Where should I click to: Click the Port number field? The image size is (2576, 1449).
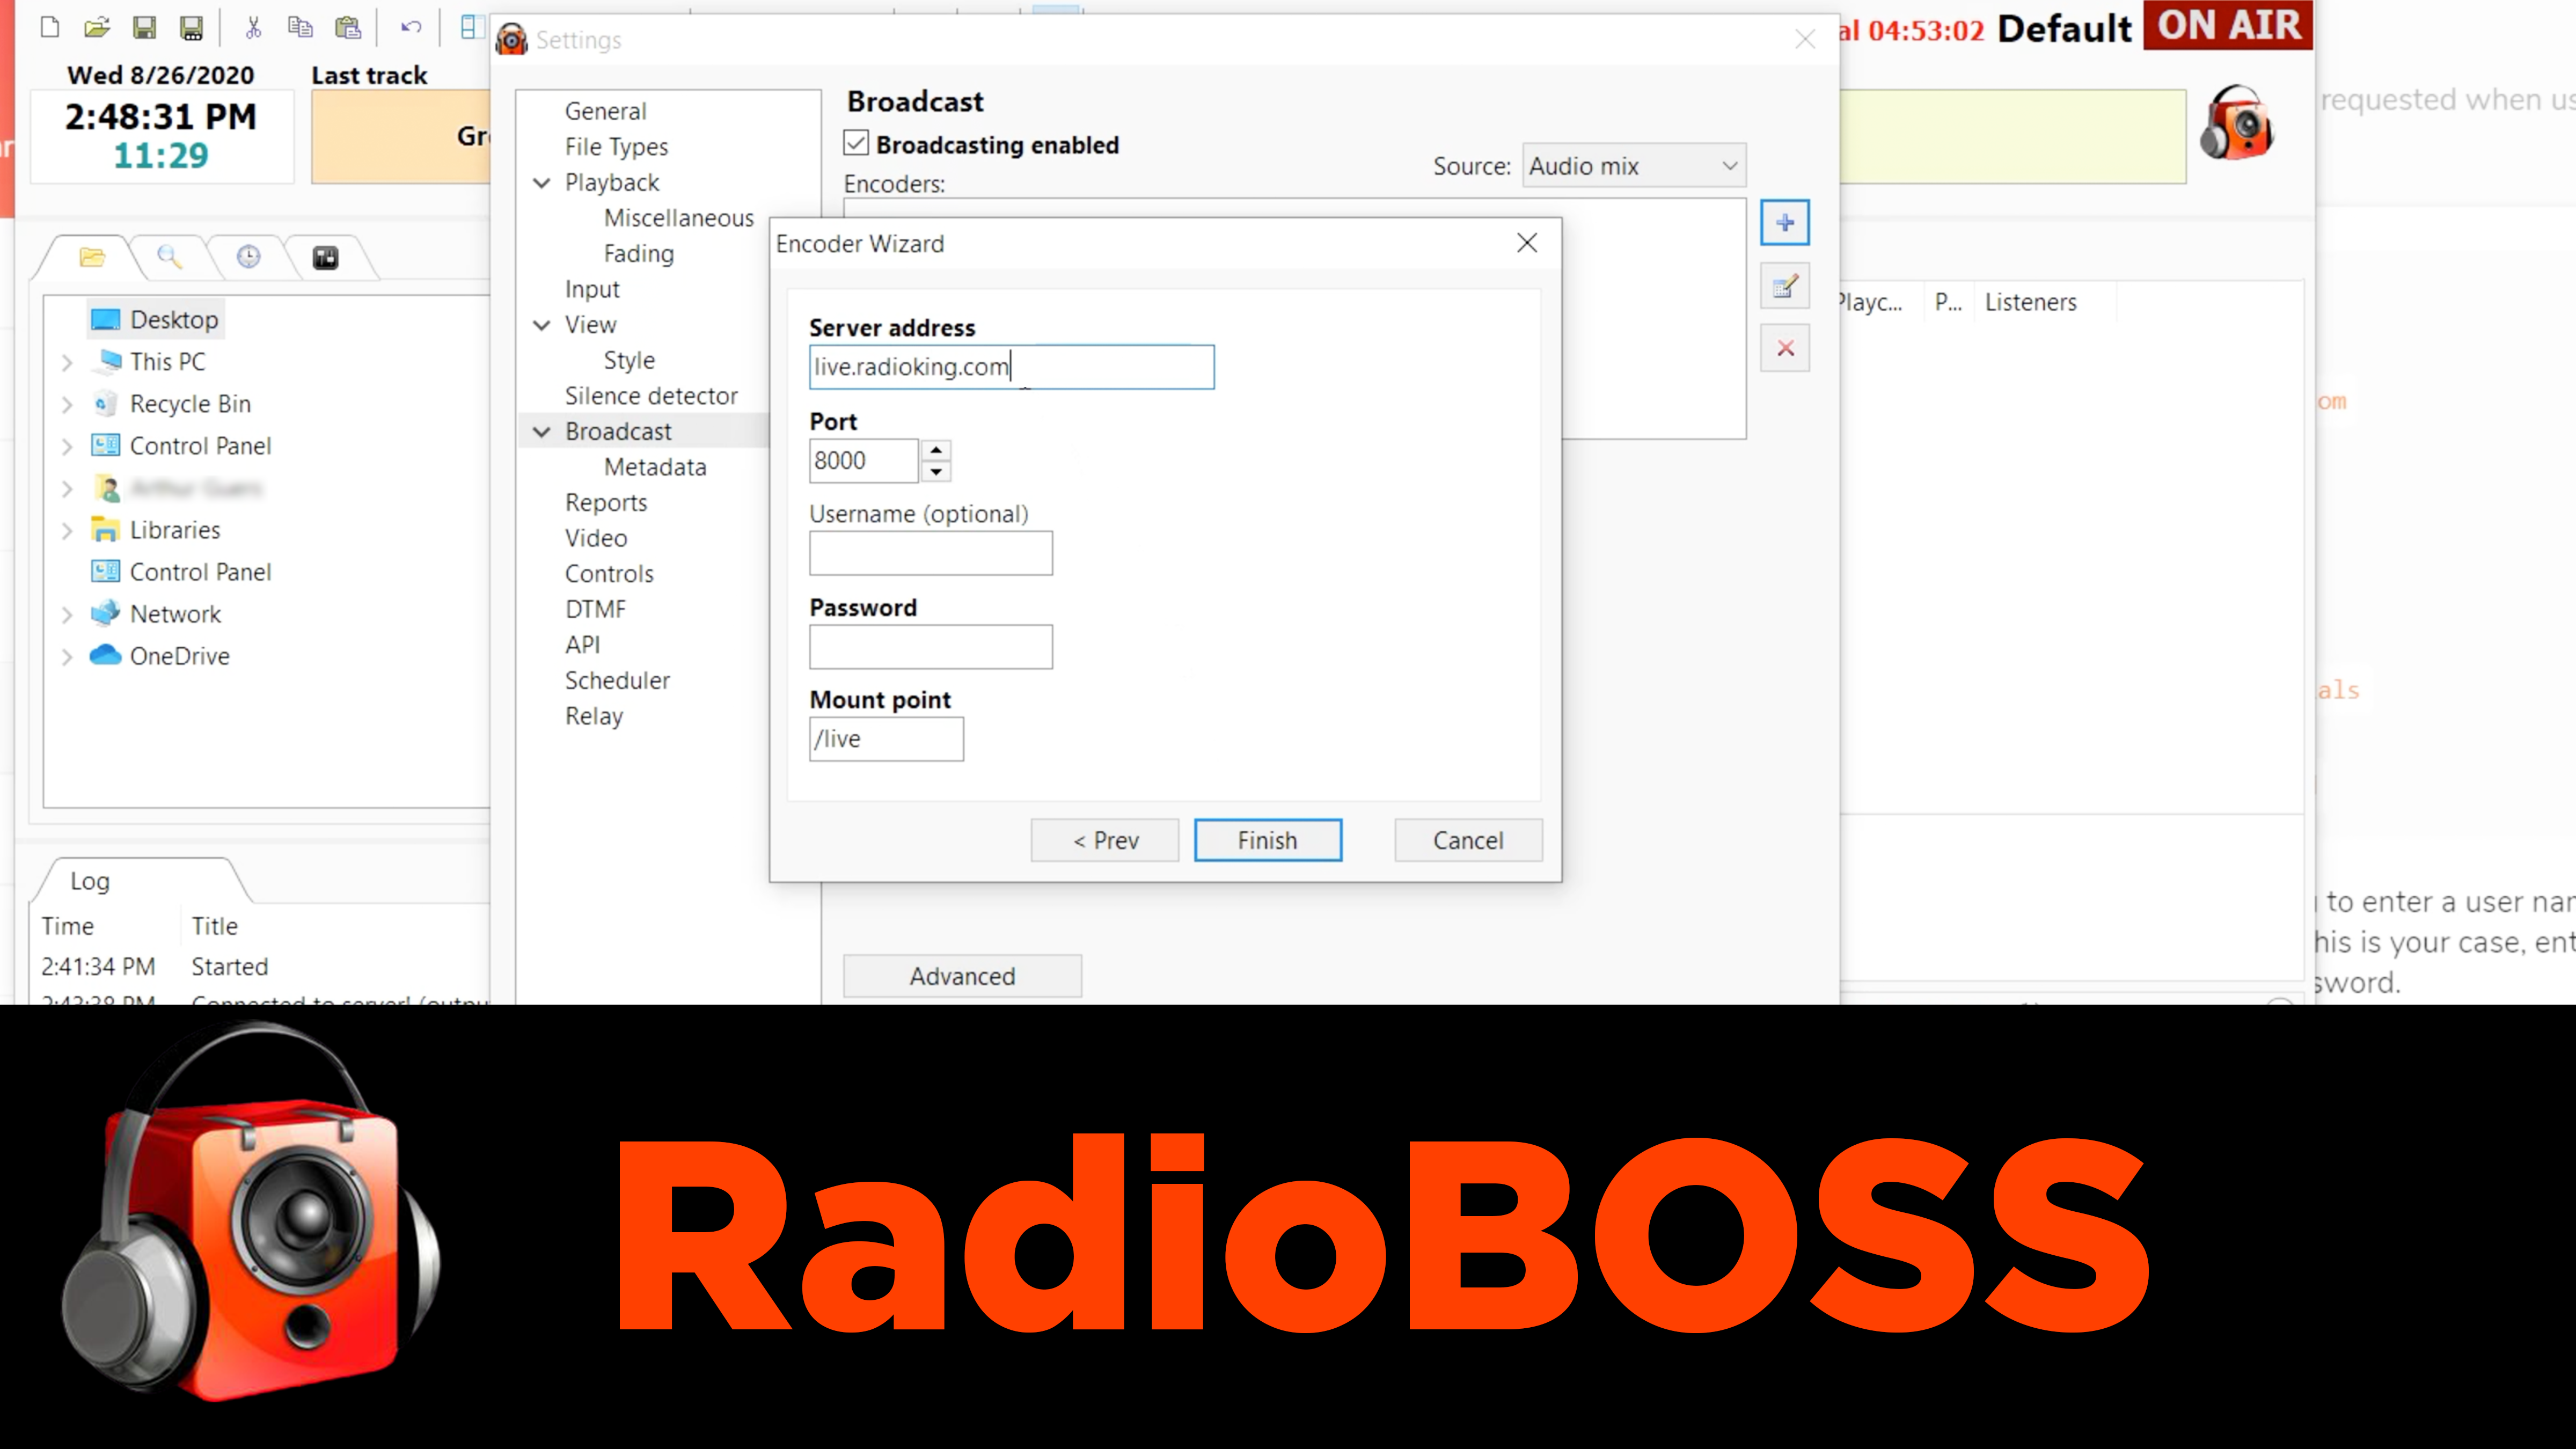863,461
